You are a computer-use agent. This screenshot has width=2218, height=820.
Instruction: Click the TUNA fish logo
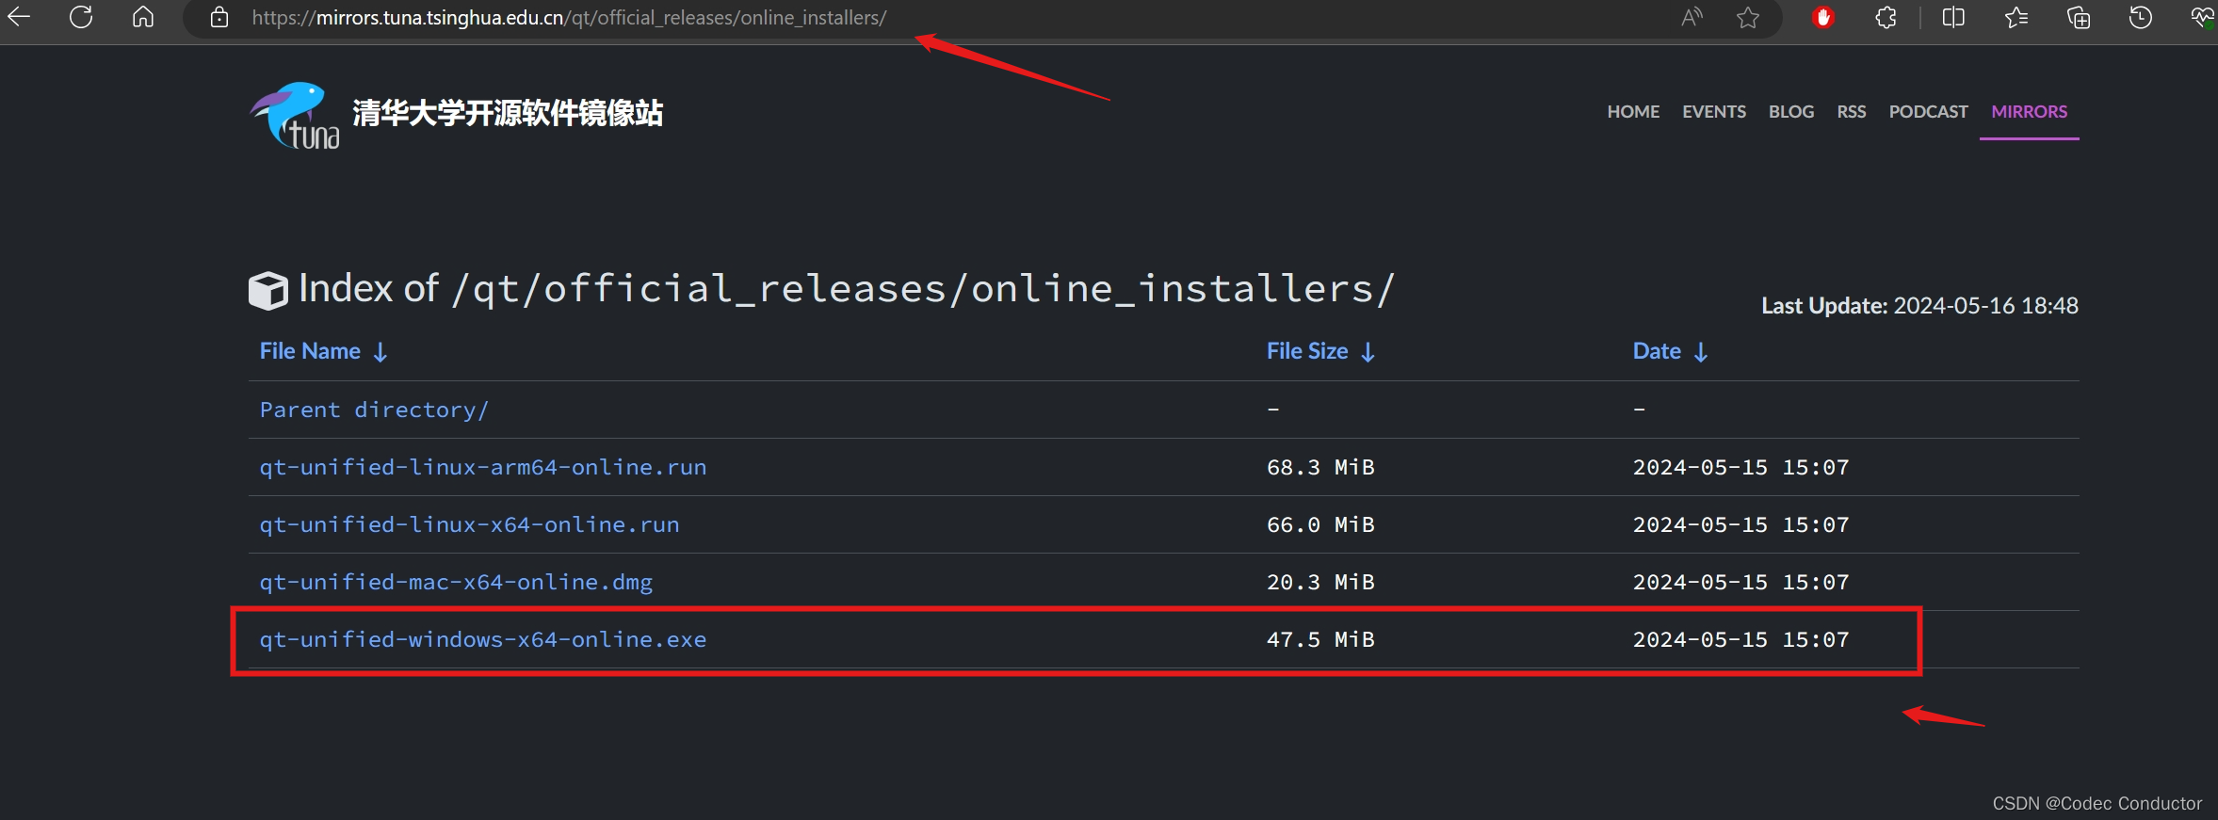pos(294,116)
